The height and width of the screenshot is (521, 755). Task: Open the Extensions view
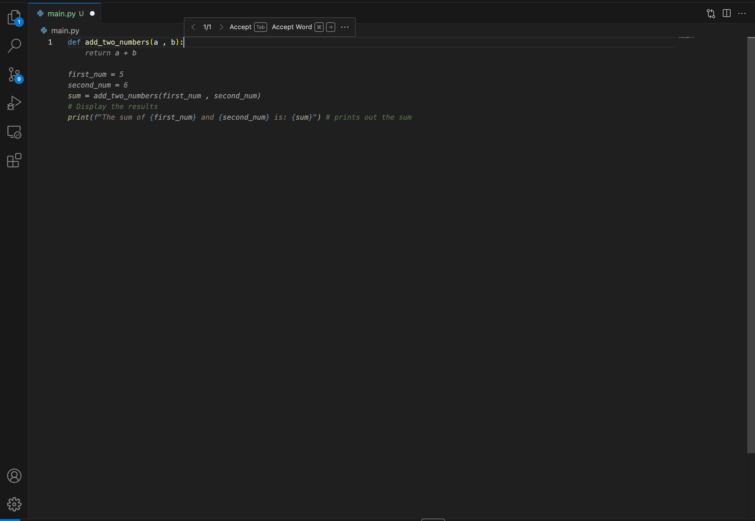[x=14, y=160]
